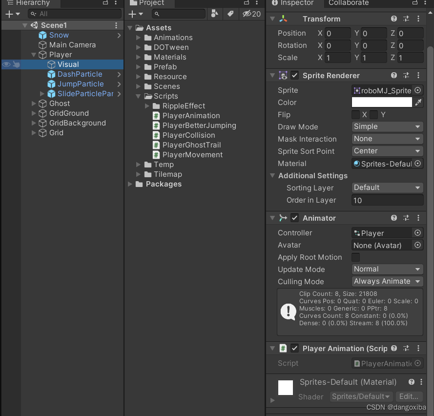Collapse Additional Settings section
434x416 pixels.
pos(272,175)
